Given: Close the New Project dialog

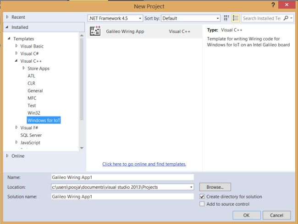Looking at the screenshot, I should [287, 5].
